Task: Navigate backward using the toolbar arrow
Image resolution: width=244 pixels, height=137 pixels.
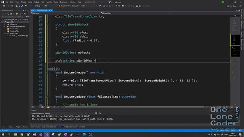Action: [x=4, y=6]
